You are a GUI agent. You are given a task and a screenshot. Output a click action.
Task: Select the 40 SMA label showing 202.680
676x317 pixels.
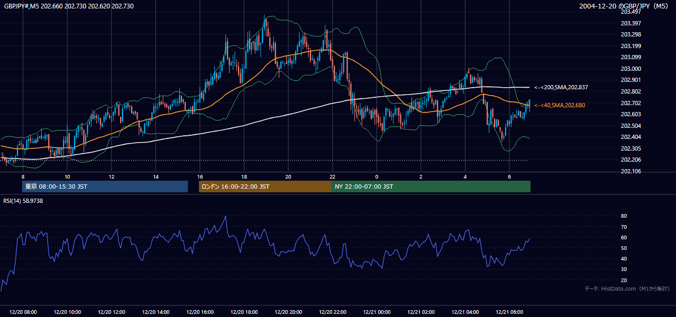[560, 106]
